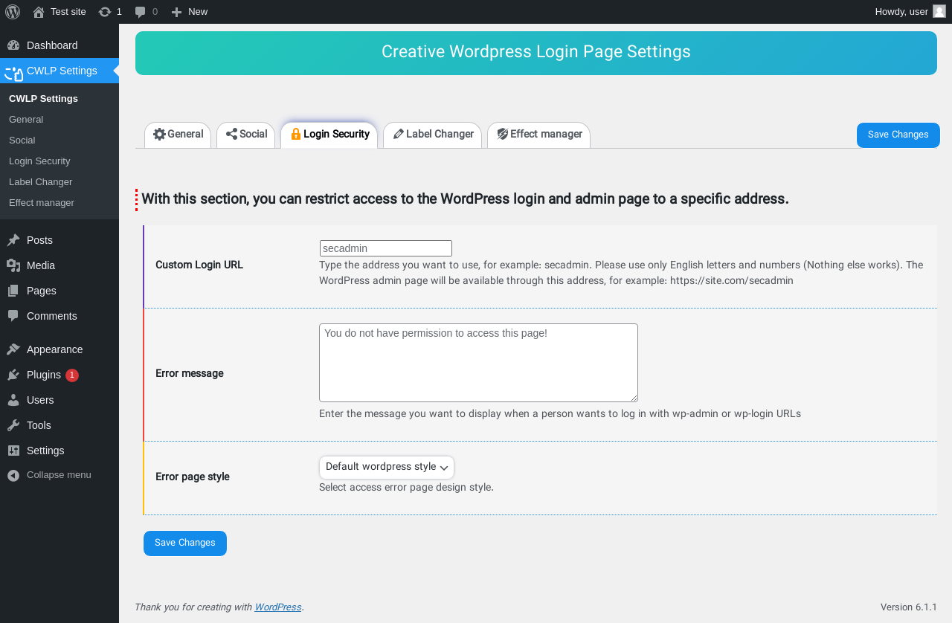
Task: Click the Creative Wordpress Login Page Settings banner title
Action: 536,52
